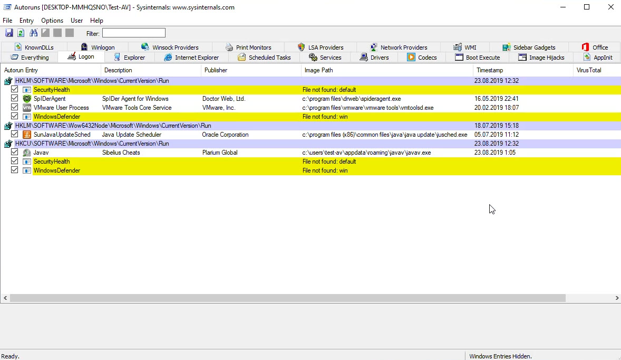
Task: Click the HKCU Run registry key icon
Action: click(8, 144)
